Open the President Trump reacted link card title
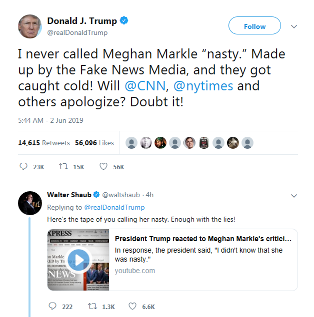 pos(203,238)
